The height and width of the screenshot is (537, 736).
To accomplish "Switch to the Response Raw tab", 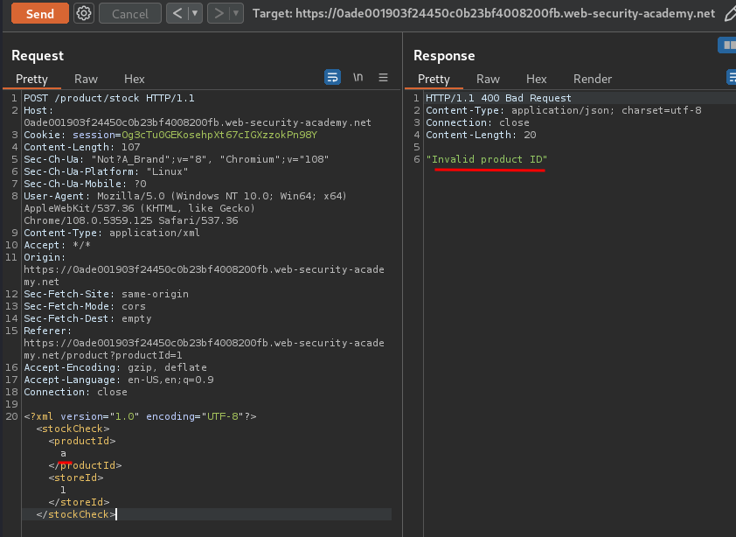I will pos(488,79).
